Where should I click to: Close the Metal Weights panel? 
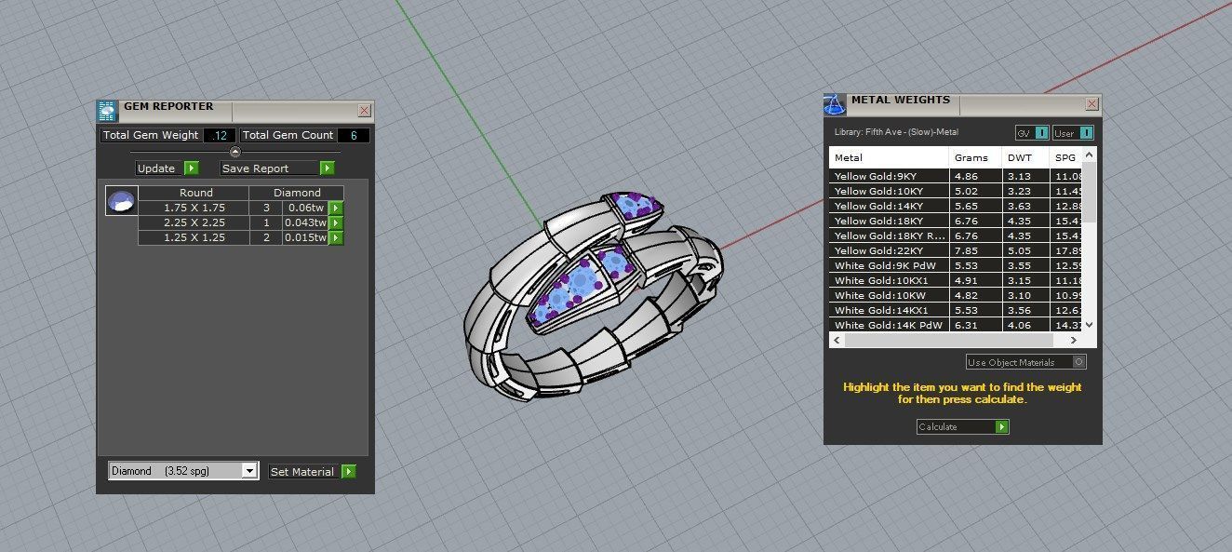point(1091,103)
